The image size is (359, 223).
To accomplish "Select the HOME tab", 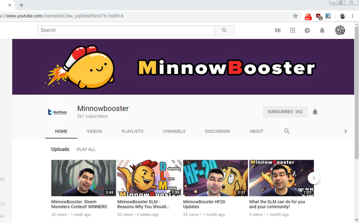I will click(61, 132).
